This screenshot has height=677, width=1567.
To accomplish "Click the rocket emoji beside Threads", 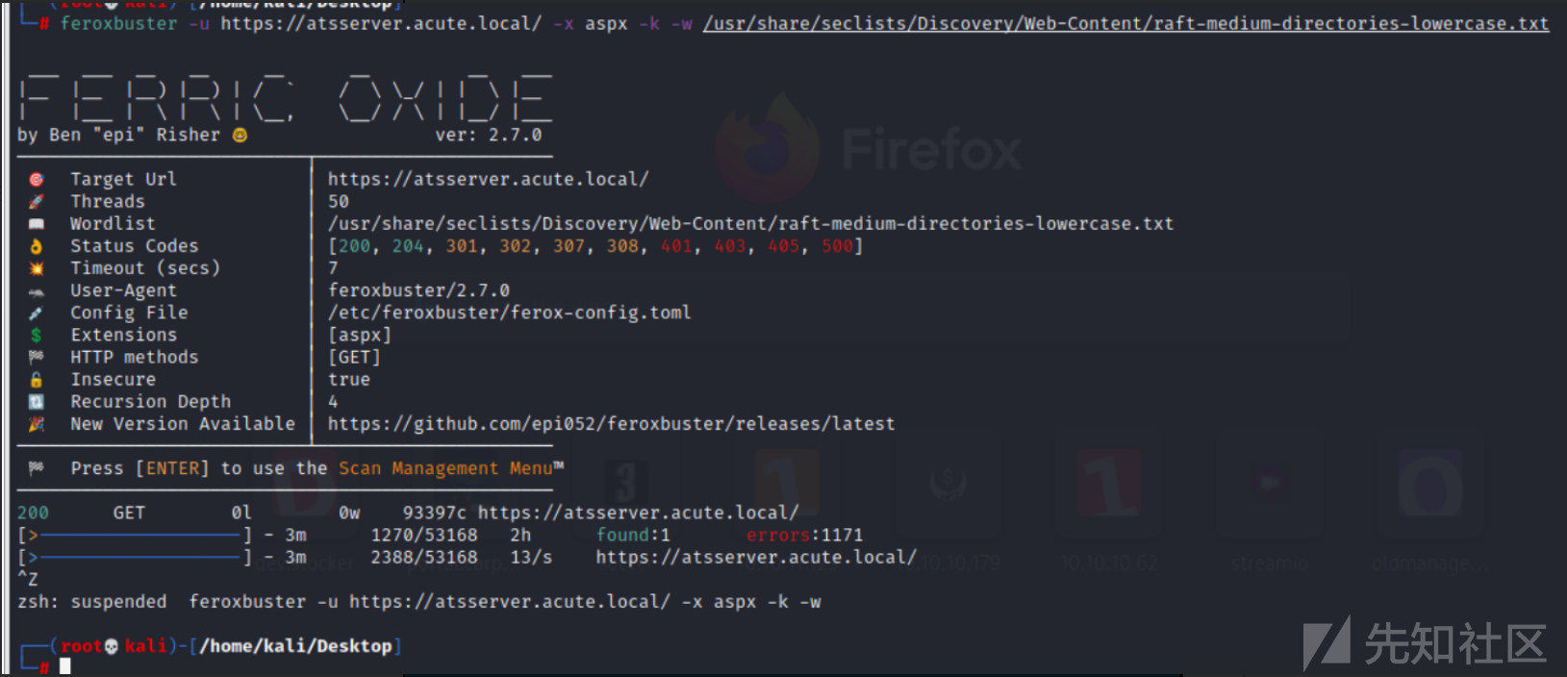I will click(x=37, y=202).
